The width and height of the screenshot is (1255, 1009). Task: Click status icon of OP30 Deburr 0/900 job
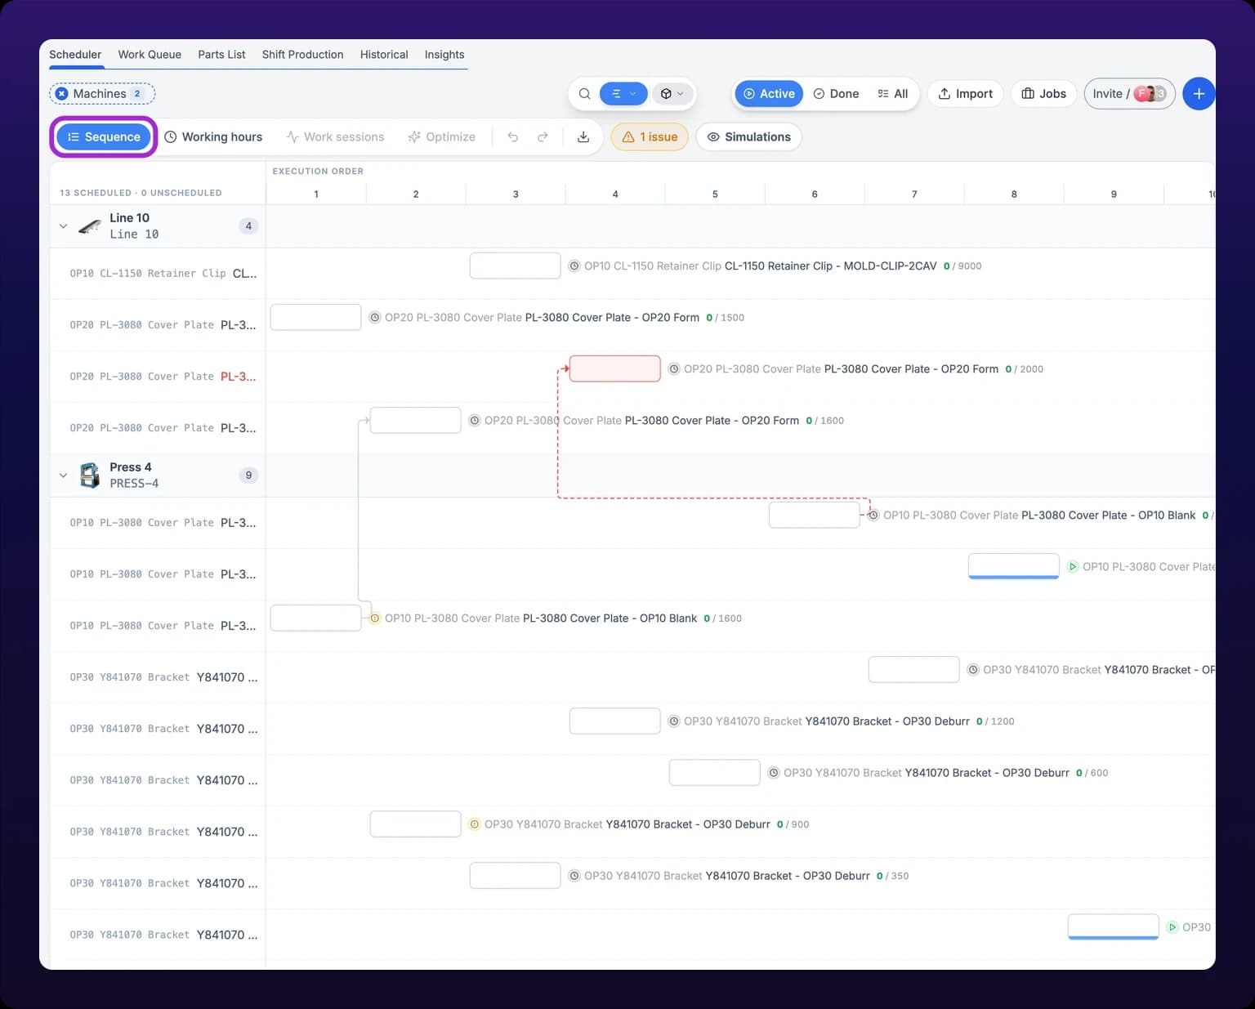click(474, 824)
